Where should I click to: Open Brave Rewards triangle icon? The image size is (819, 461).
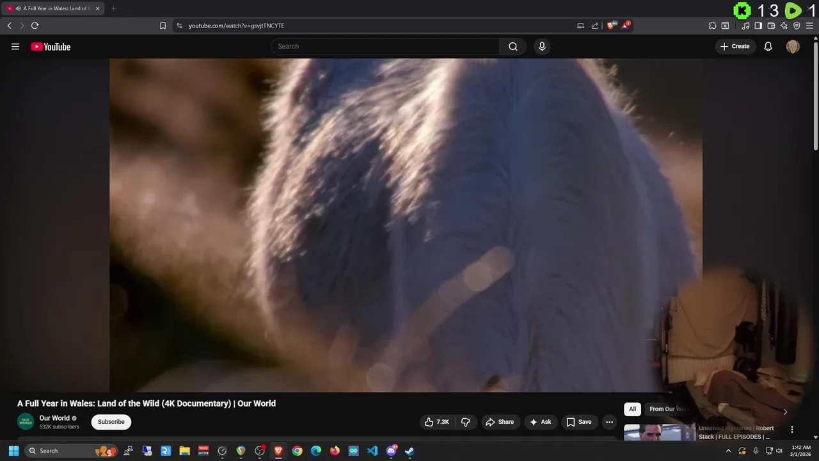(626, 26)
